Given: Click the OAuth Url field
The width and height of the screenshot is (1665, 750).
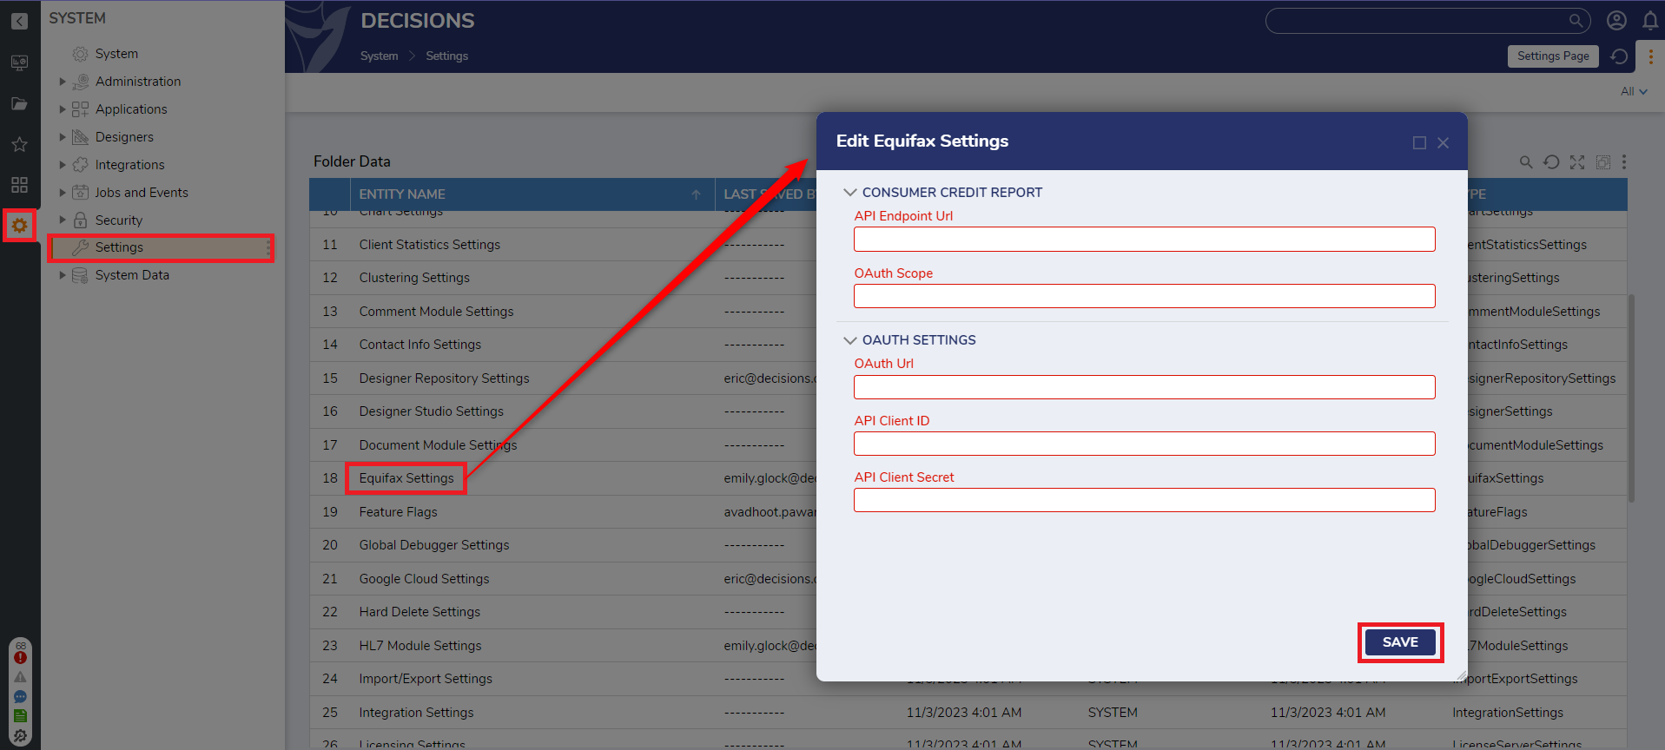Looking at the screenshot, I should [x=1144, y=387].
